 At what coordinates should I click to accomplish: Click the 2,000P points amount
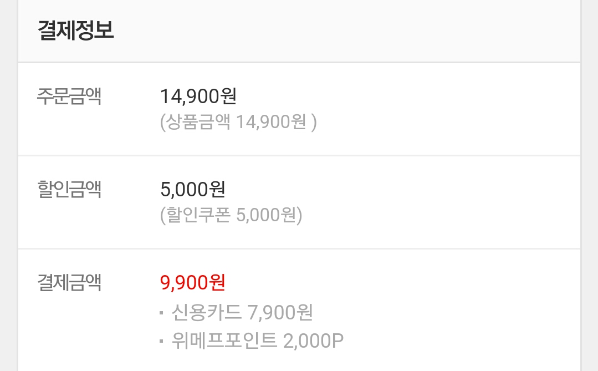pyautogui.click(x=313, y=340)
